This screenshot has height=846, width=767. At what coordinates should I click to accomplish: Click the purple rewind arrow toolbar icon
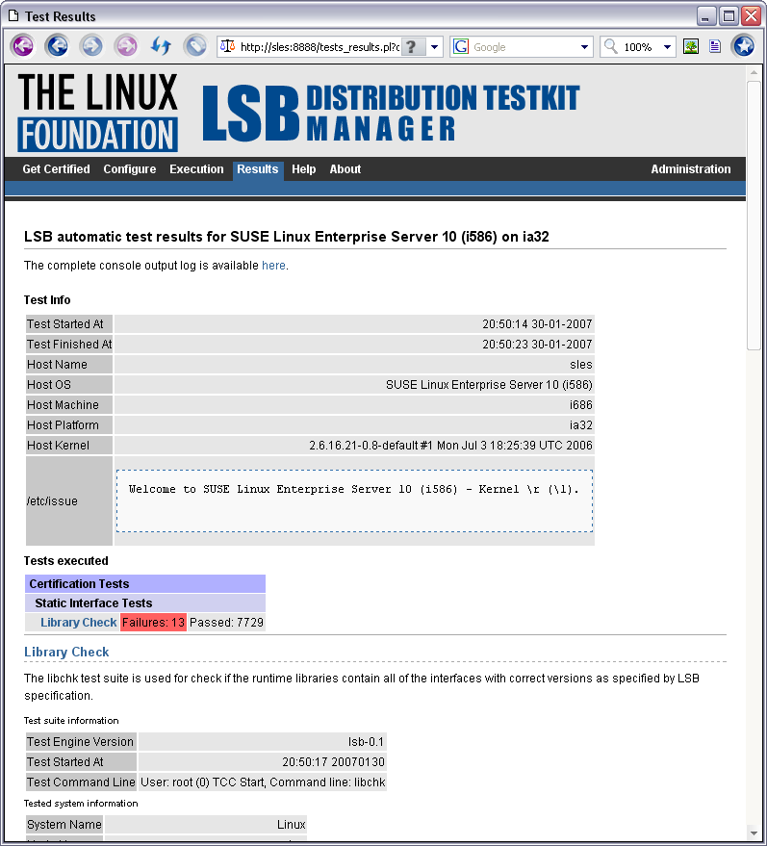[x=23, y=46]
